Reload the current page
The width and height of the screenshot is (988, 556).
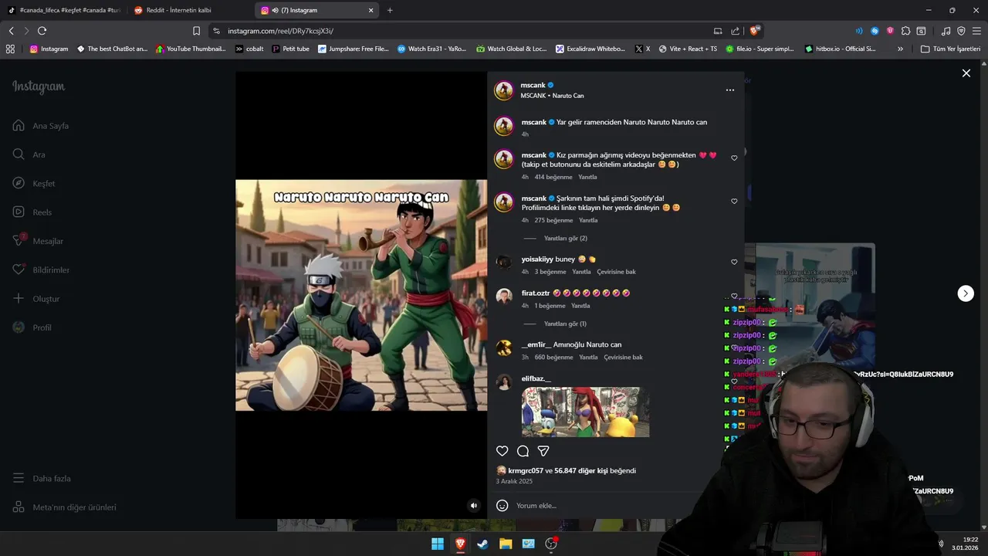click(42, 31)
